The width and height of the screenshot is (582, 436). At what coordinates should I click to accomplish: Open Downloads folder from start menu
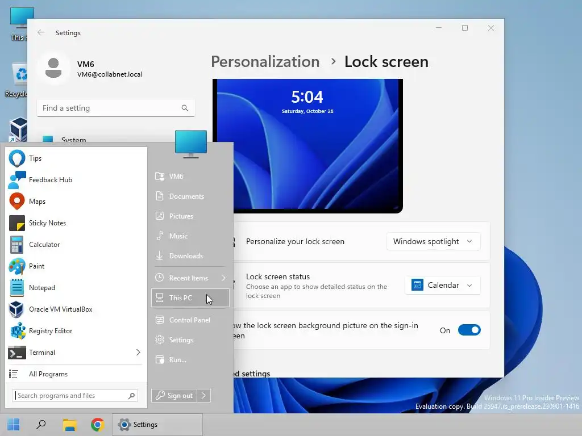coord(190,256)
